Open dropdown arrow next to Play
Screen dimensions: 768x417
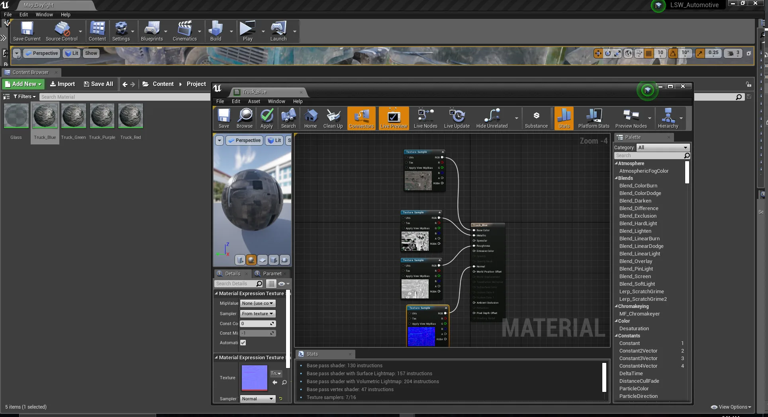(x=263, y=31)
